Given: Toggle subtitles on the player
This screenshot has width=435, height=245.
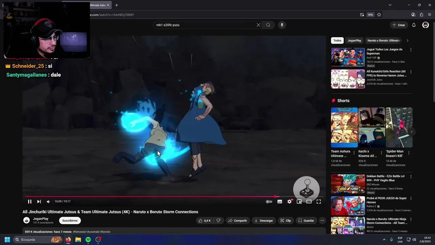Looking at the screenshot, I should pos(280,202).
